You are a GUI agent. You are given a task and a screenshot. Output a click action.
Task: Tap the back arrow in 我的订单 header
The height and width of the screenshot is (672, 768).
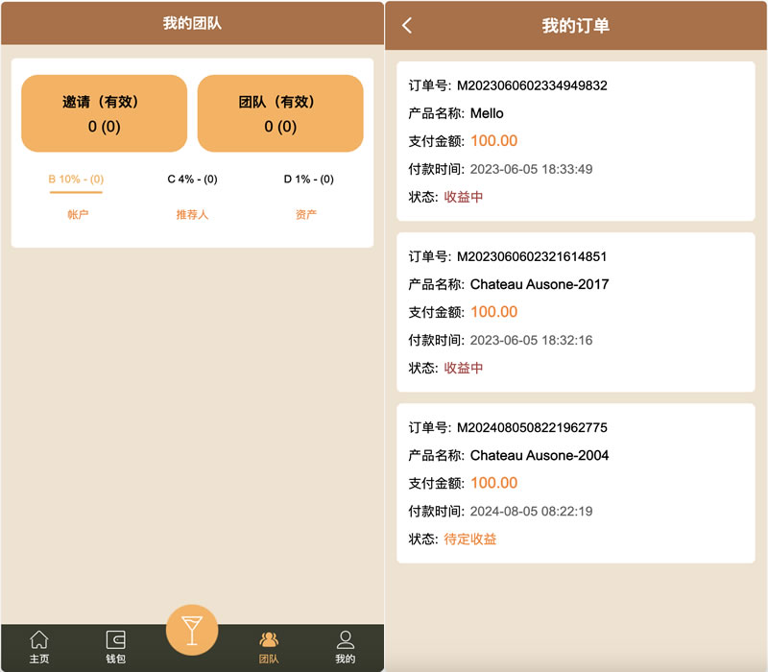tap(406, 26)
